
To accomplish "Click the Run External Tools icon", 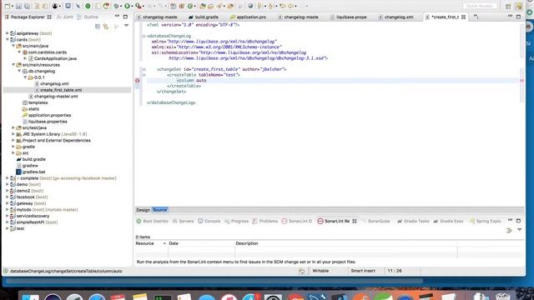I will click(x=138, y=6).
